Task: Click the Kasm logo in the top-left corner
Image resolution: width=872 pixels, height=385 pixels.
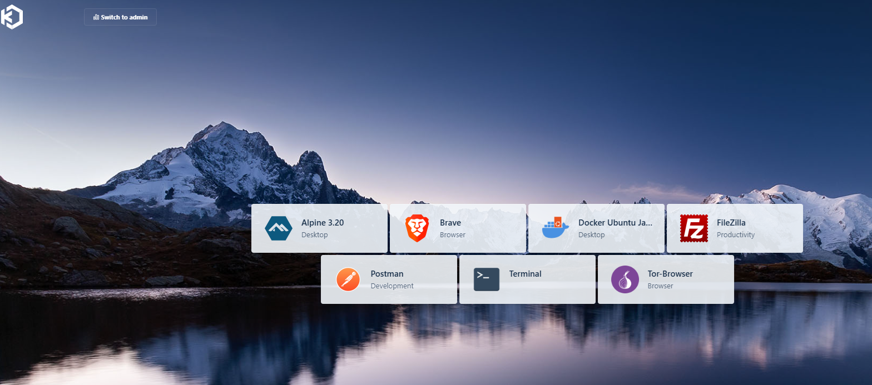Action: point(12,16)
